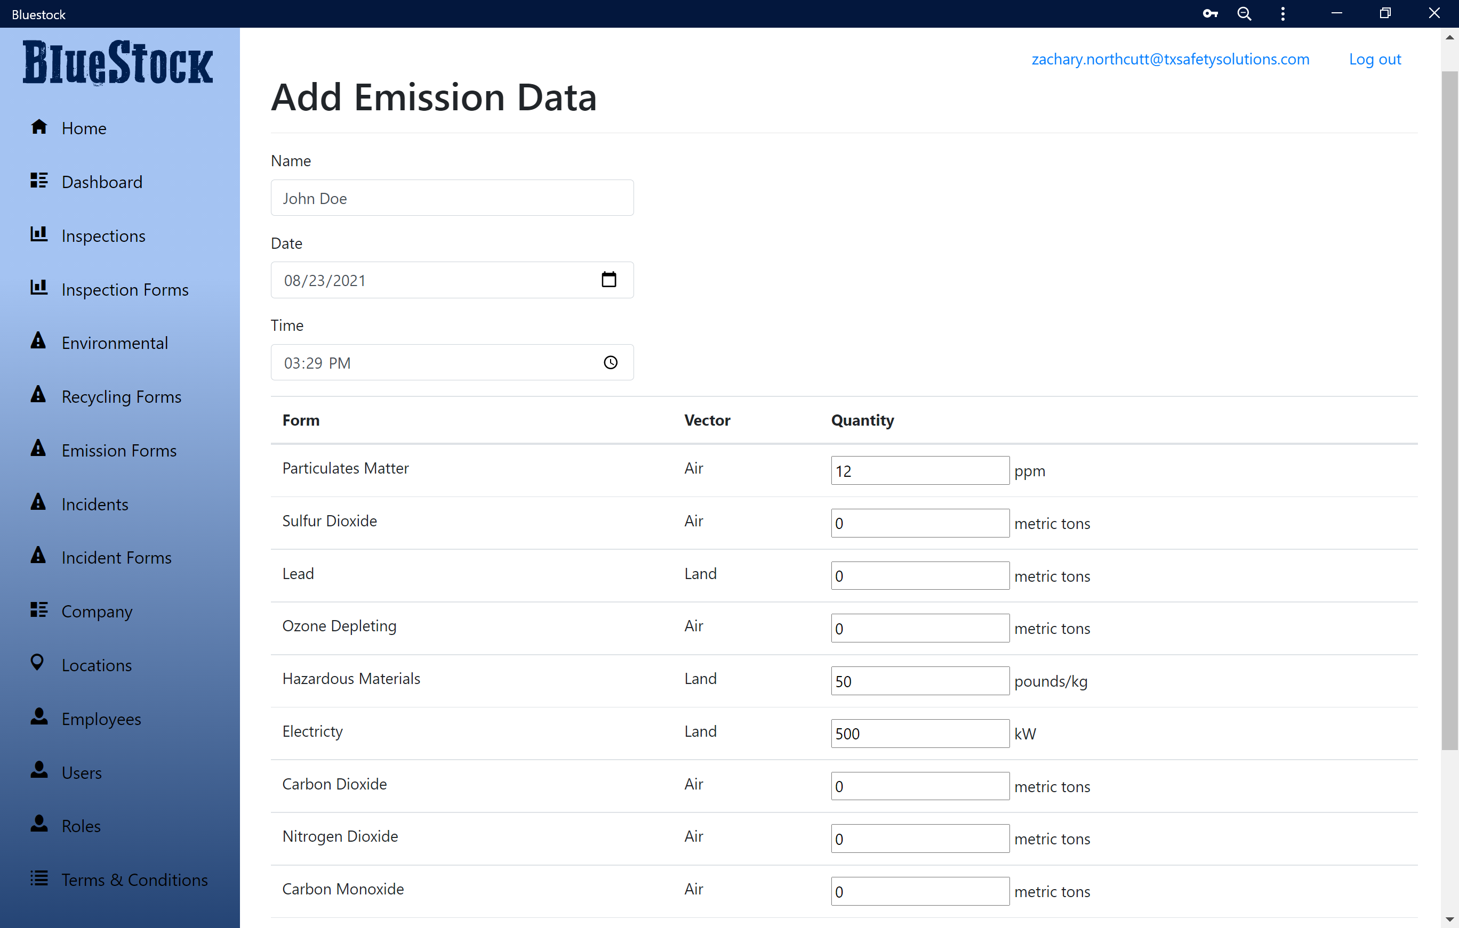
Task: Select the Employees person icon
Action: point(39,718)
